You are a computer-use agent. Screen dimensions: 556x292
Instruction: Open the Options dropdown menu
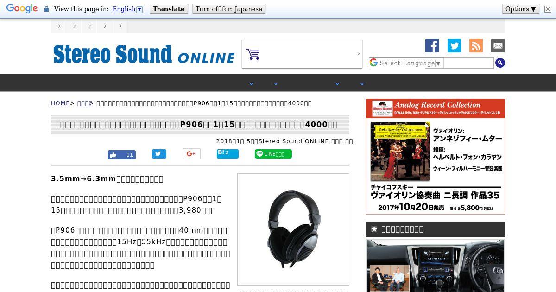[x=521, y=9]
